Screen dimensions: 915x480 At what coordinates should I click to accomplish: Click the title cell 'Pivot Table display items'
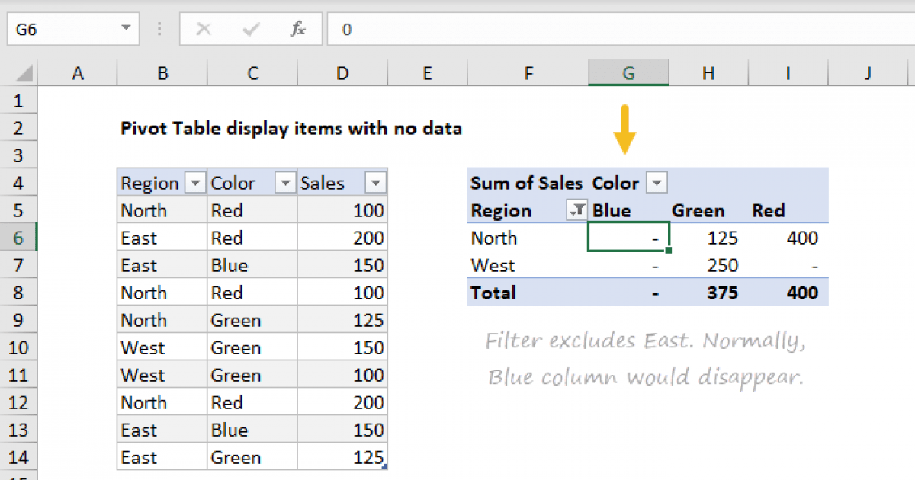click(291, 129)
